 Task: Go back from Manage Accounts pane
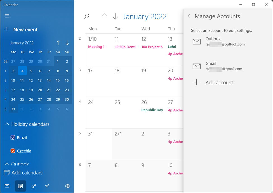point(189,16)
